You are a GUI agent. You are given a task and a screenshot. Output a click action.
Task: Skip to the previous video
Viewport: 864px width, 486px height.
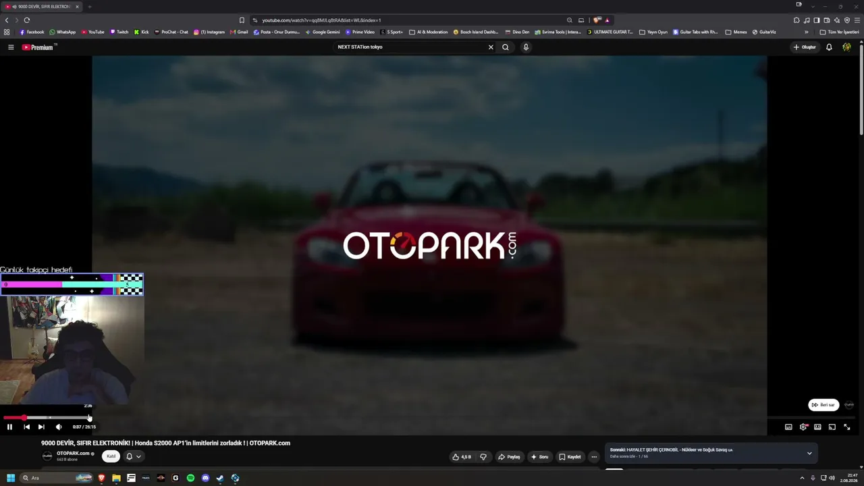pyautogui.click(x=26, y=427)
